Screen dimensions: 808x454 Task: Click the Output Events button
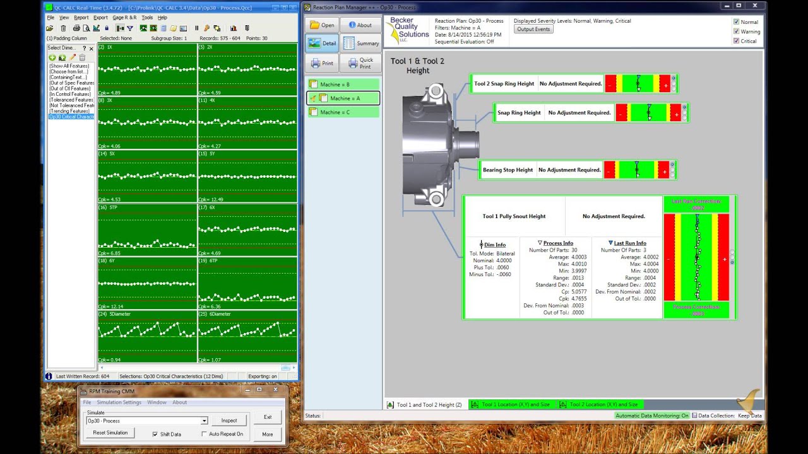coord(533,29)
